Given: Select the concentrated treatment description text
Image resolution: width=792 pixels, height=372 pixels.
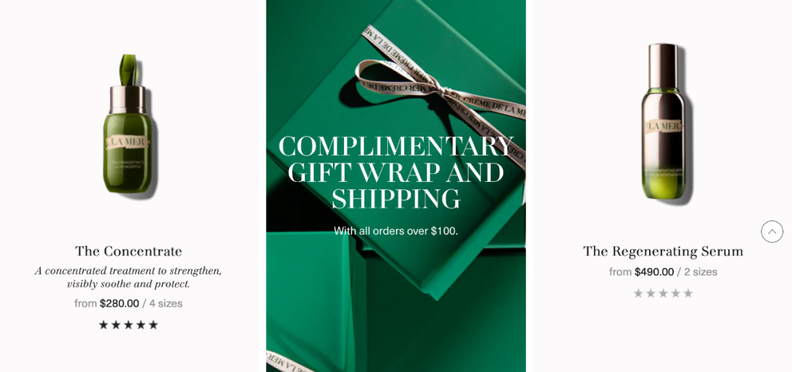Looking at the screenshot, I should (128, 277).
